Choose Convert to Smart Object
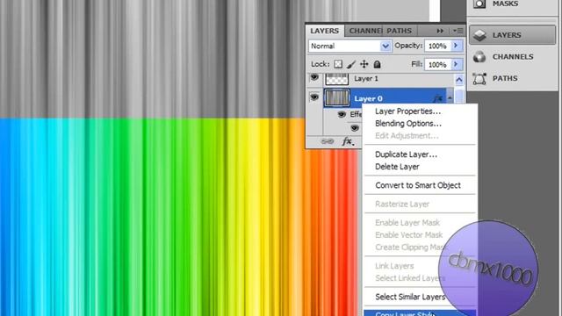Image resolution: width=562 pixels, height=316 pixels. point(420,185)
